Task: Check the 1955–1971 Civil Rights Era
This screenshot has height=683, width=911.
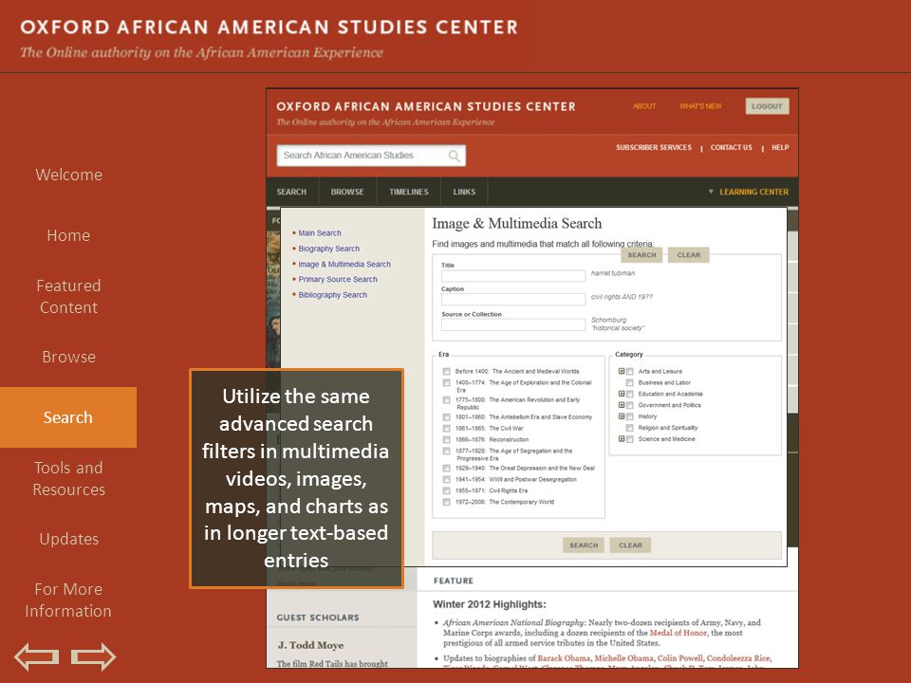Action: pyautogui.click(x=446, y=490)
